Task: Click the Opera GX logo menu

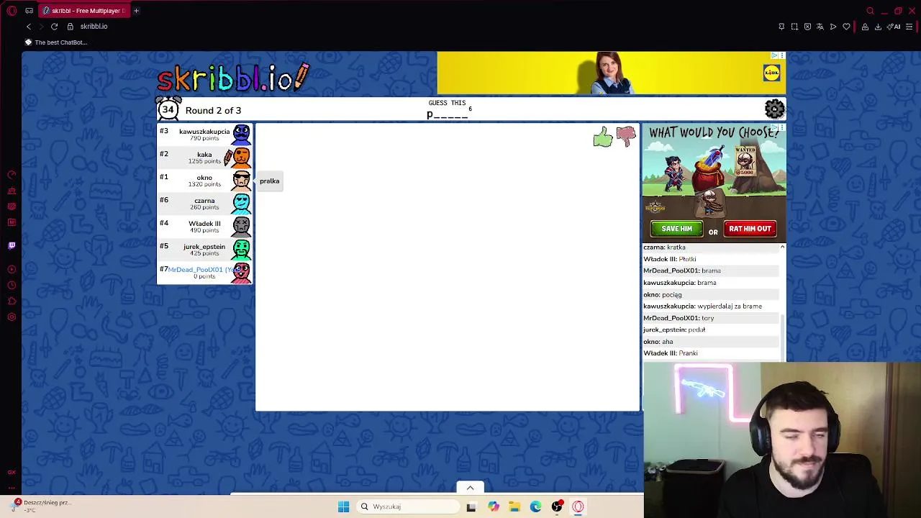Action: click(x=12, y=11)
